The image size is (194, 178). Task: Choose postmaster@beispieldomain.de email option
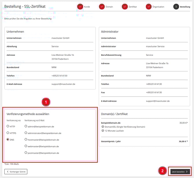click(x=26, y=153)
